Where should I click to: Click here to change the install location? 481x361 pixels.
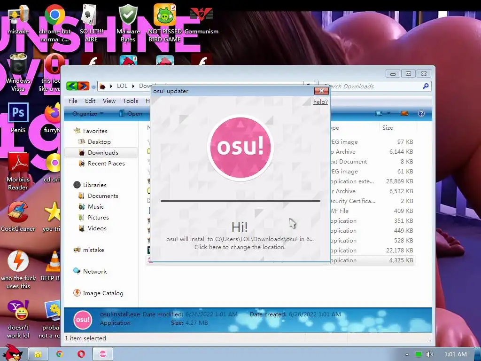[x=240, y=247]
